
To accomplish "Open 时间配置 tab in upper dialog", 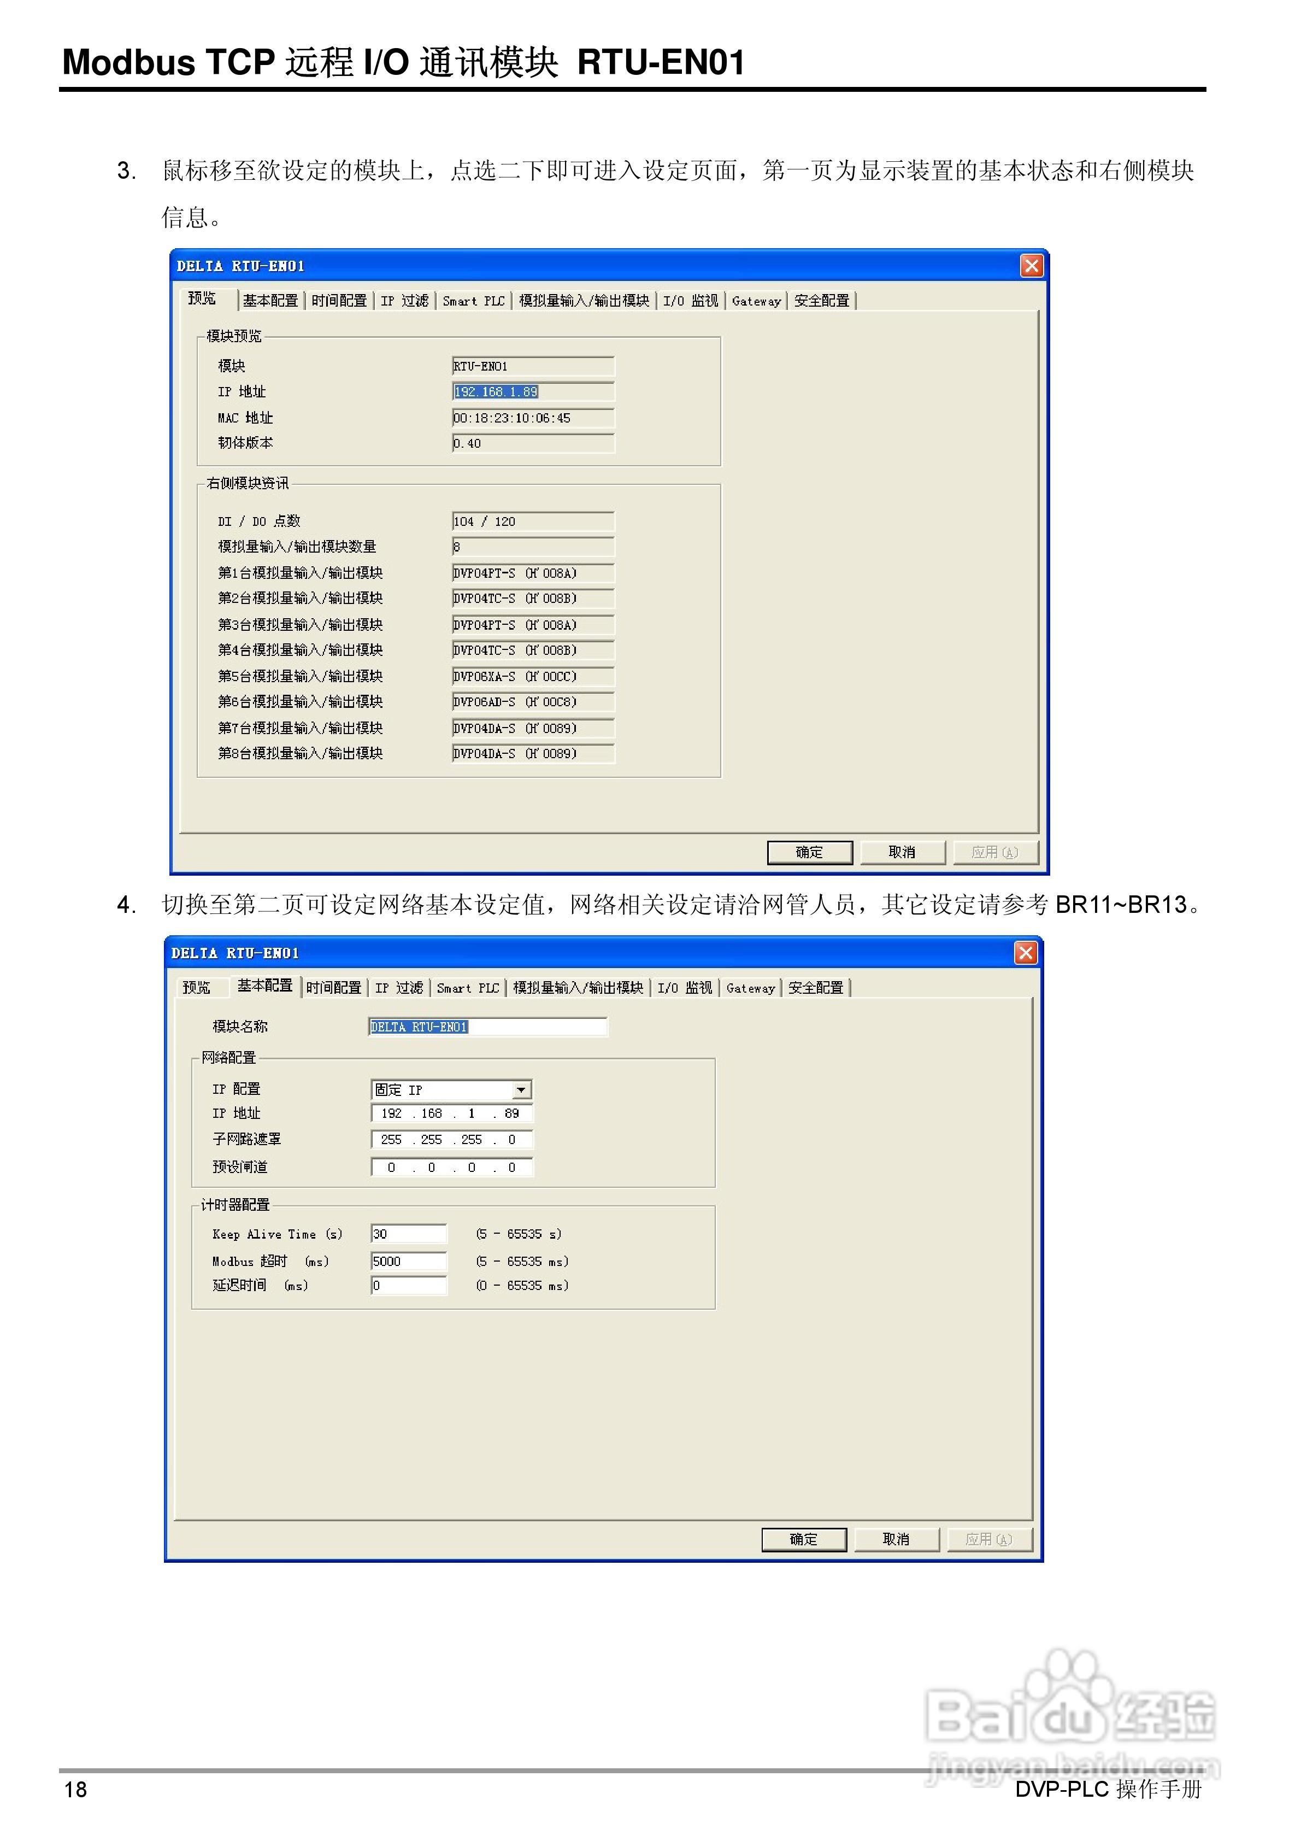I will 338,301.
